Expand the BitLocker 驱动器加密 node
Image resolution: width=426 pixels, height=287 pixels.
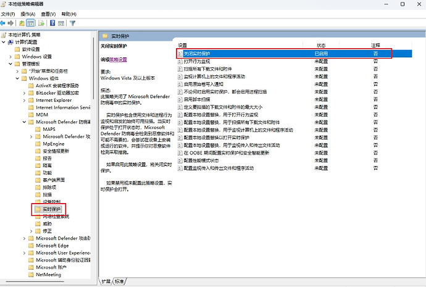(24, 93)
